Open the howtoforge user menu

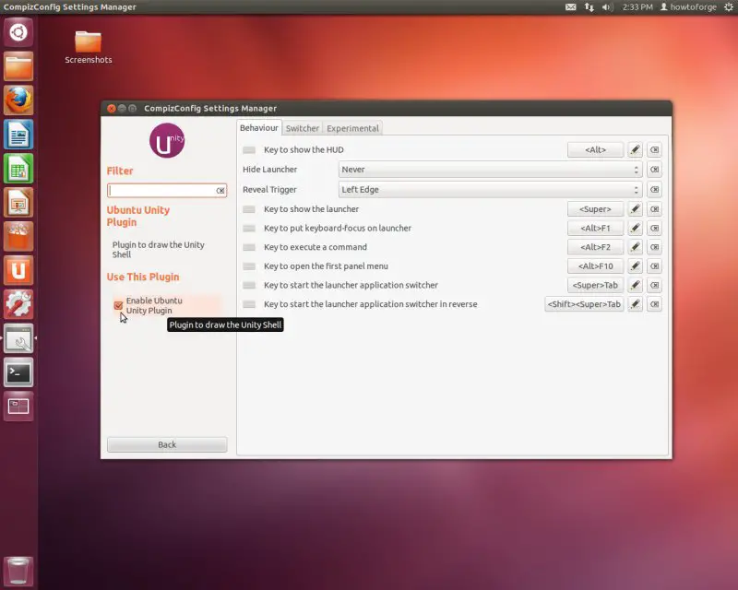pos(688,7)
